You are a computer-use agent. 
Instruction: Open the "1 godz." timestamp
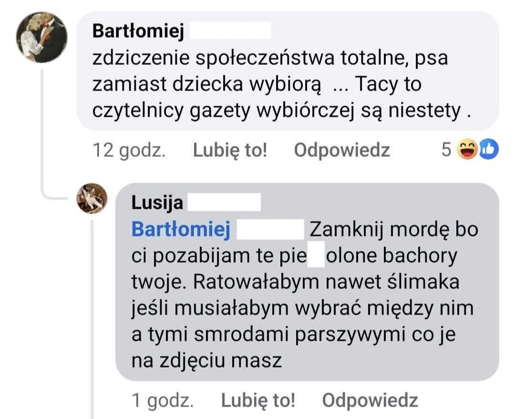coord(163,400)
